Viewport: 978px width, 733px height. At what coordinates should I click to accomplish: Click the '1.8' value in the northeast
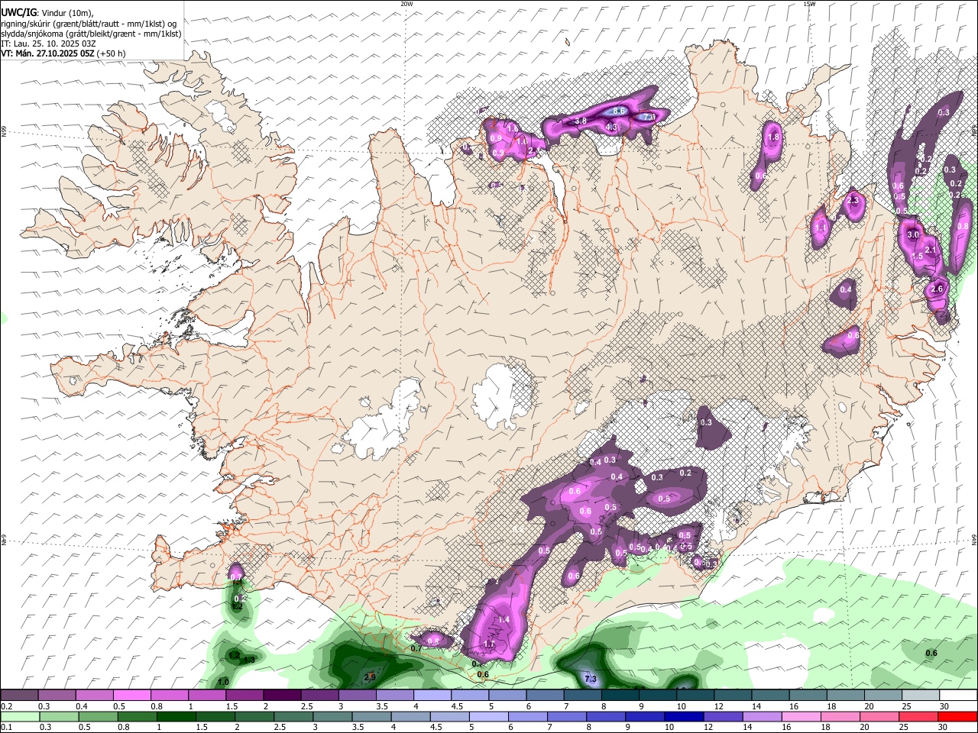pyautogui.click(x=773, y=137)
